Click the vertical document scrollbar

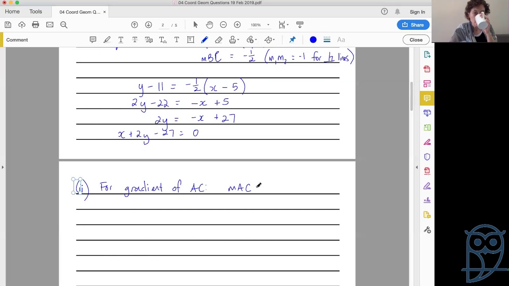tap(412, 97)
